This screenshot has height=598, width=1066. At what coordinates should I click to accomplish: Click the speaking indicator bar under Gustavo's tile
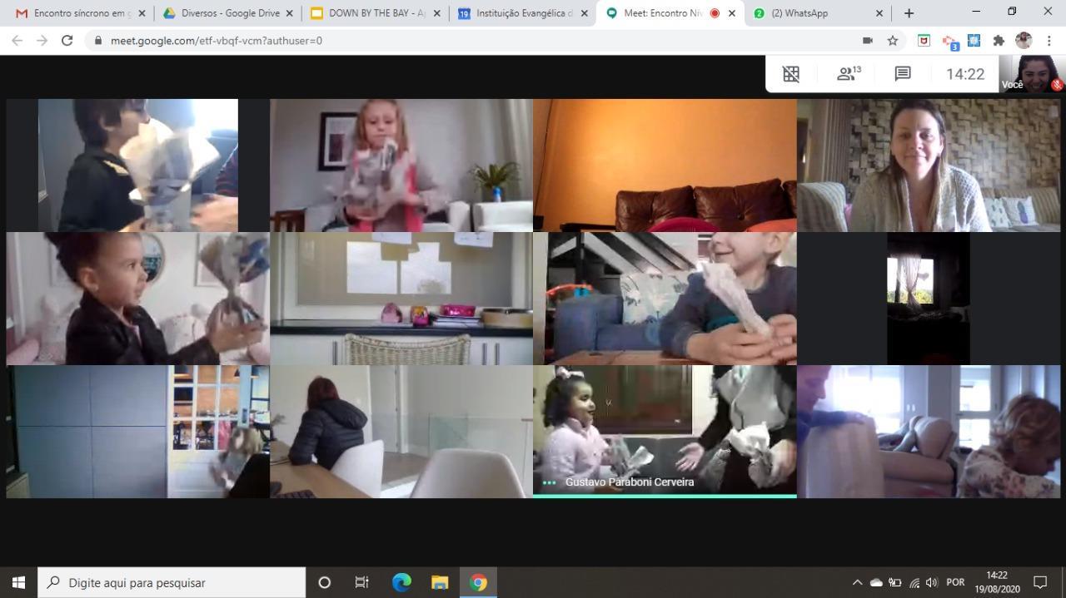[x=665, y=494]
